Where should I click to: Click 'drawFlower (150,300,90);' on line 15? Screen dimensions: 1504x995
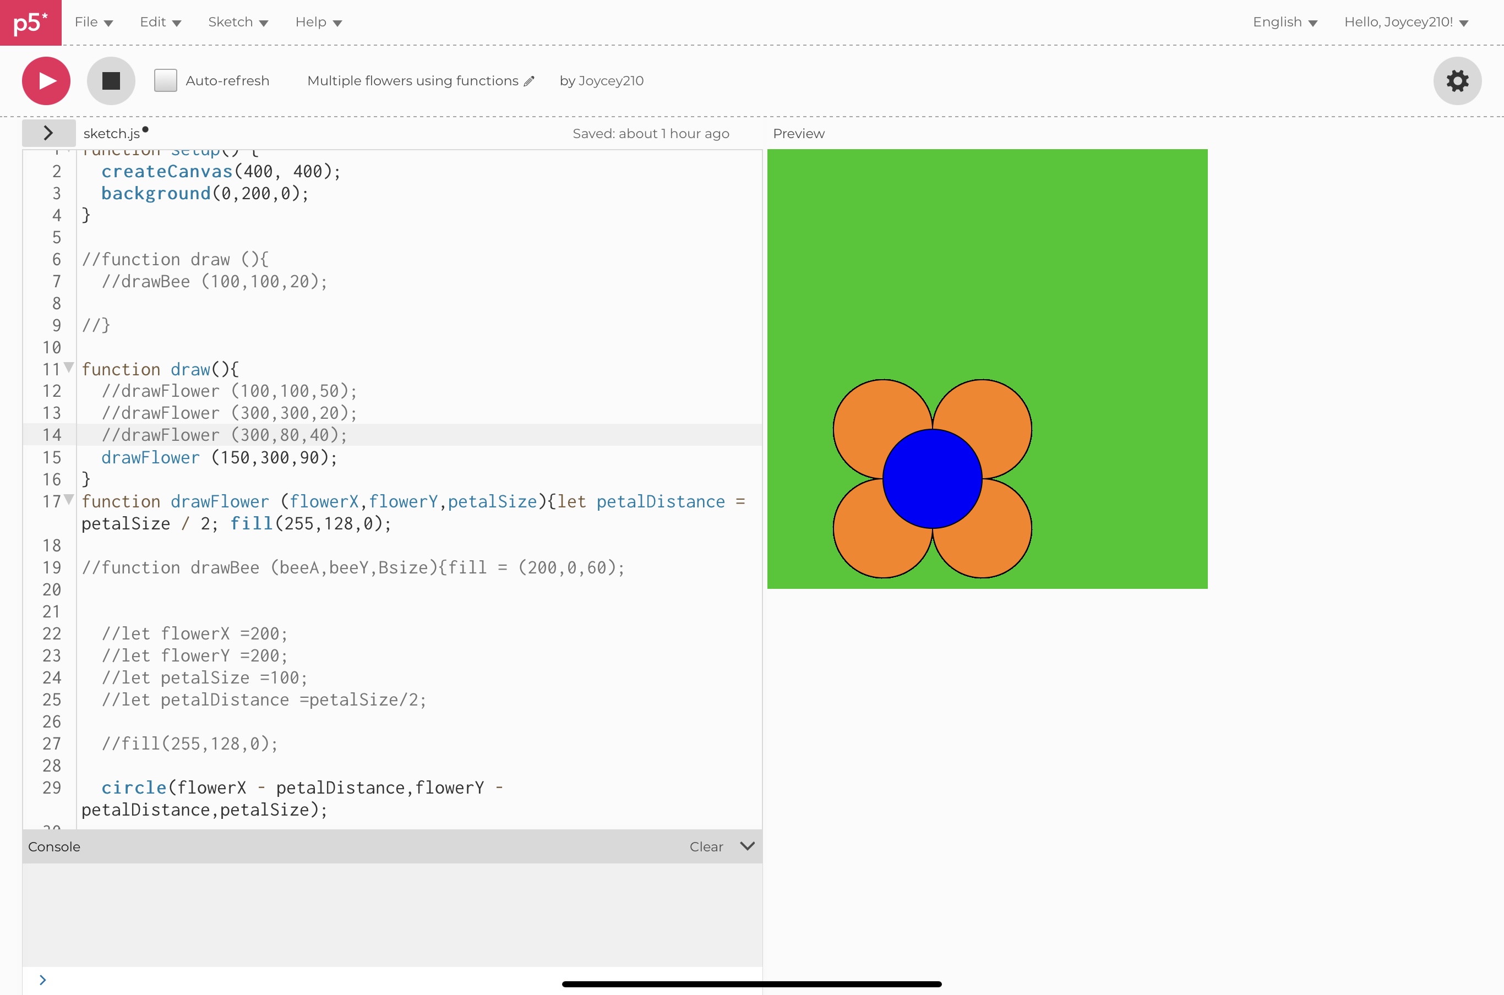(x=219, y=457)
